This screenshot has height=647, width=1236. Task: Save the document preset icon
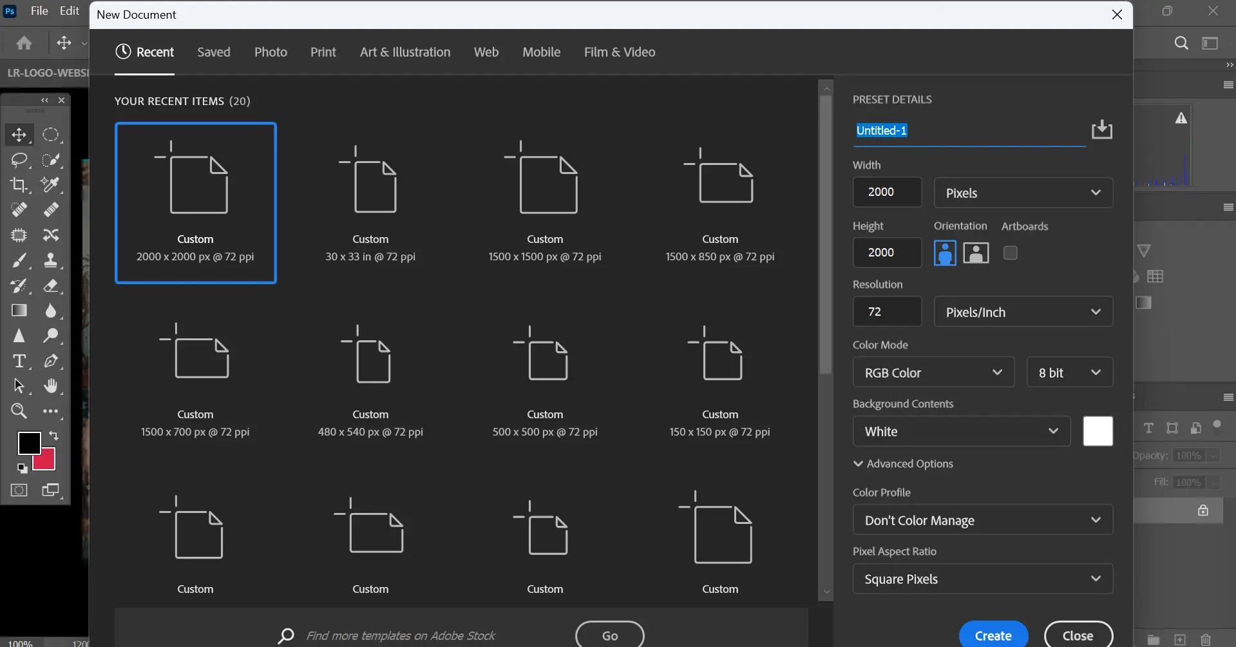(1102, 130)
